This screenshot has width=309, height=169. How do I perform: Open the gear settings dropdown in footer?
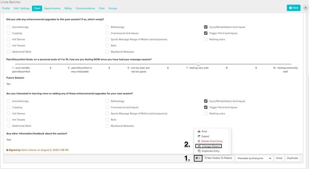pos(198,158)
